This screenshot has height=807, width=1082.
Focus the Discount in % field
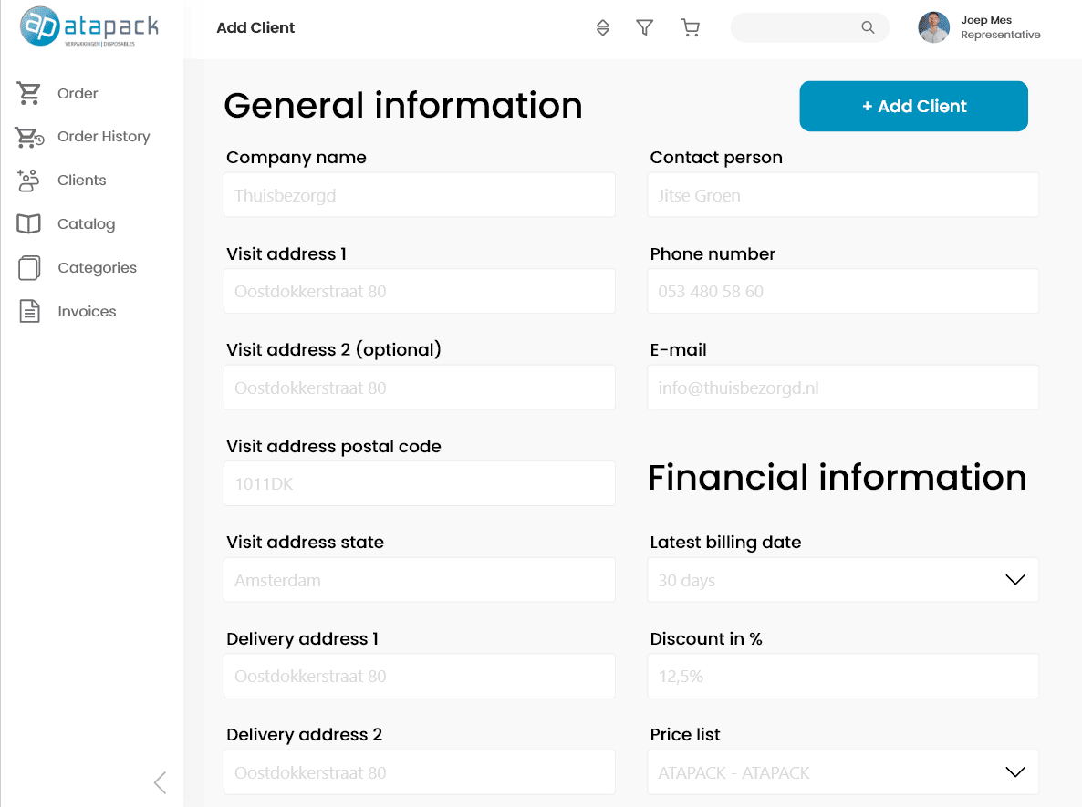[843, 677]
